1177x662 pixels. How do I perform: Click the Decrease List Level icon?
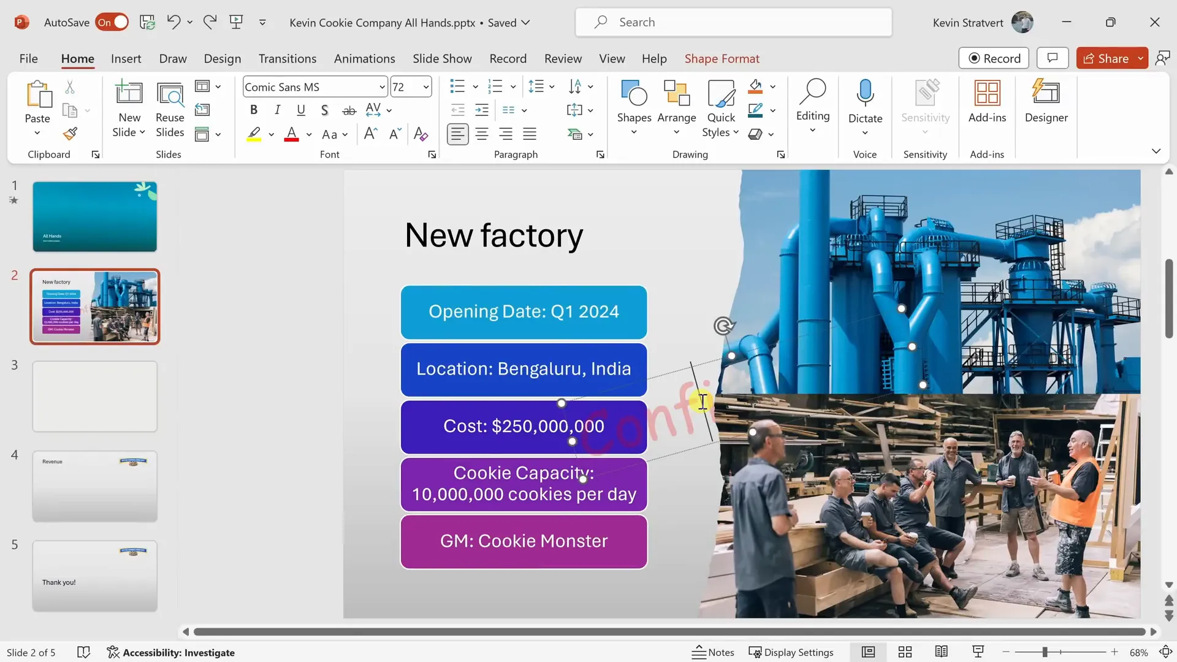457,110
